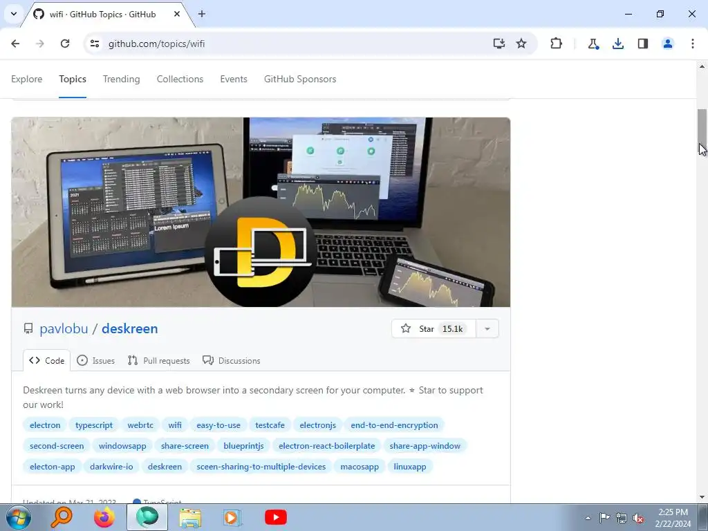Open YouTube icon in the taskbar
708x531 pixels.
(276, 517)
